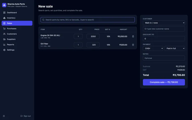The height and width of the screenshot is (120, 192).
Task: Remove the Oil Filter line item
Action: [133, 45]
